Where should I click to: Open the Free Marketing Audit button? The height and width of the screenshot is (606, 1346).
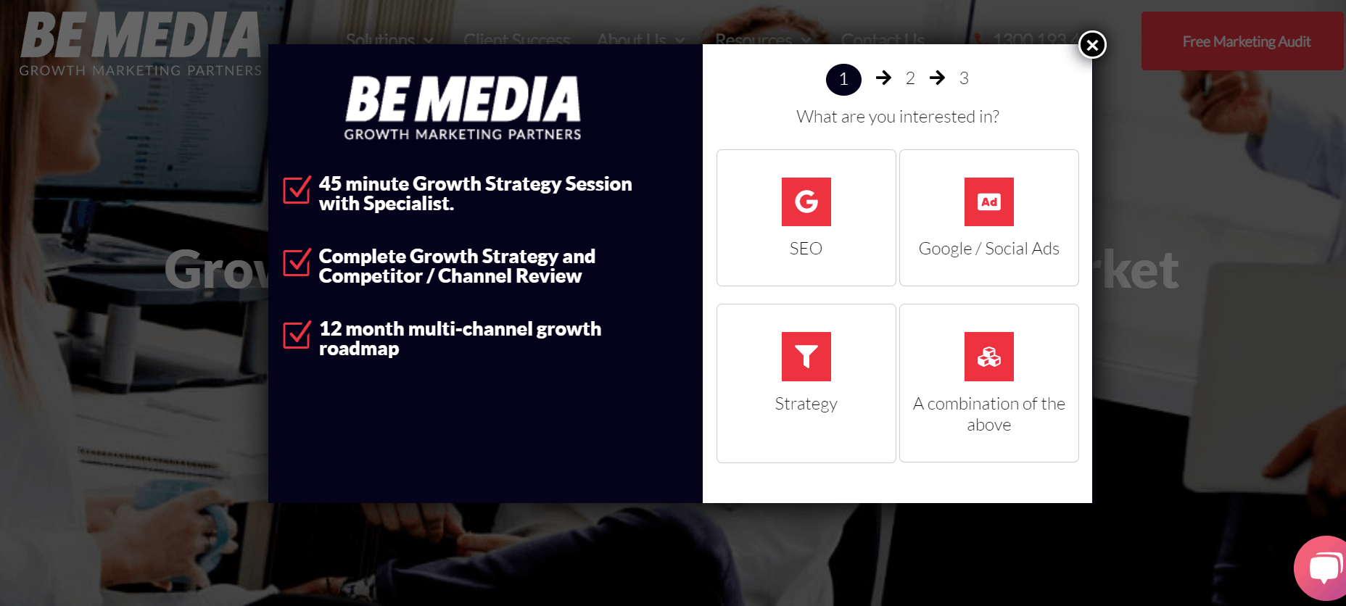point(1243,41)
